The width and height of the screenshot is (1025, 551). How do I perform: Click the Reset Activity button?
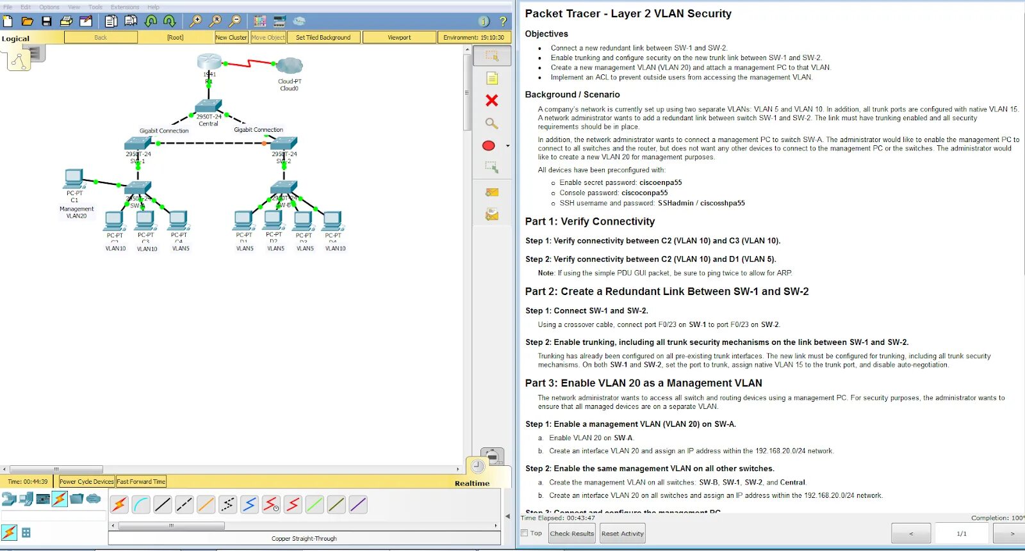(623, 533)
